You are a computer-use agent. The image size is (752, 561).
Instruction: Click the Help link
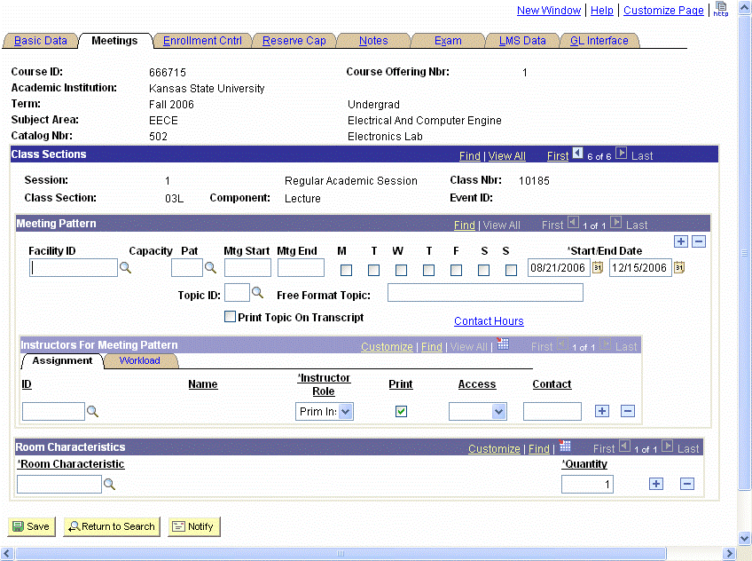(602, 10)
